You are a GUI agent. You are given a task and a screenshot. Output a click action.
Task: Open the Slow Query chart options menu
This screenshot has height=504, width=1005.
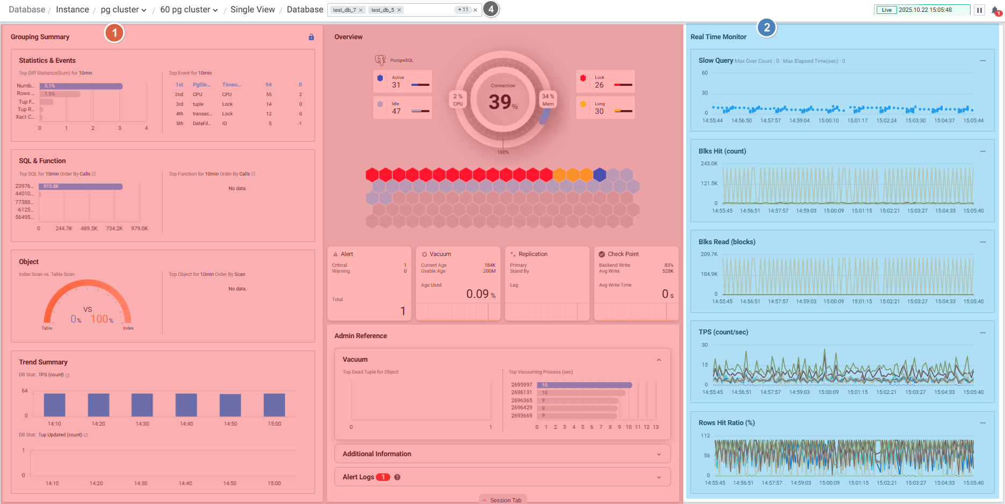tap(983, 61)
